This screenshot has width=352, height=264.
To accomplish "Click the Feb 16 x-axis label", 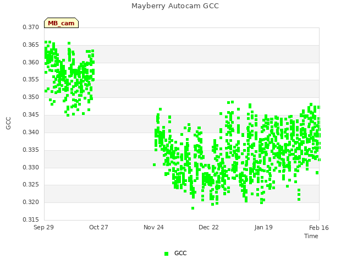I will pos(319,228).
